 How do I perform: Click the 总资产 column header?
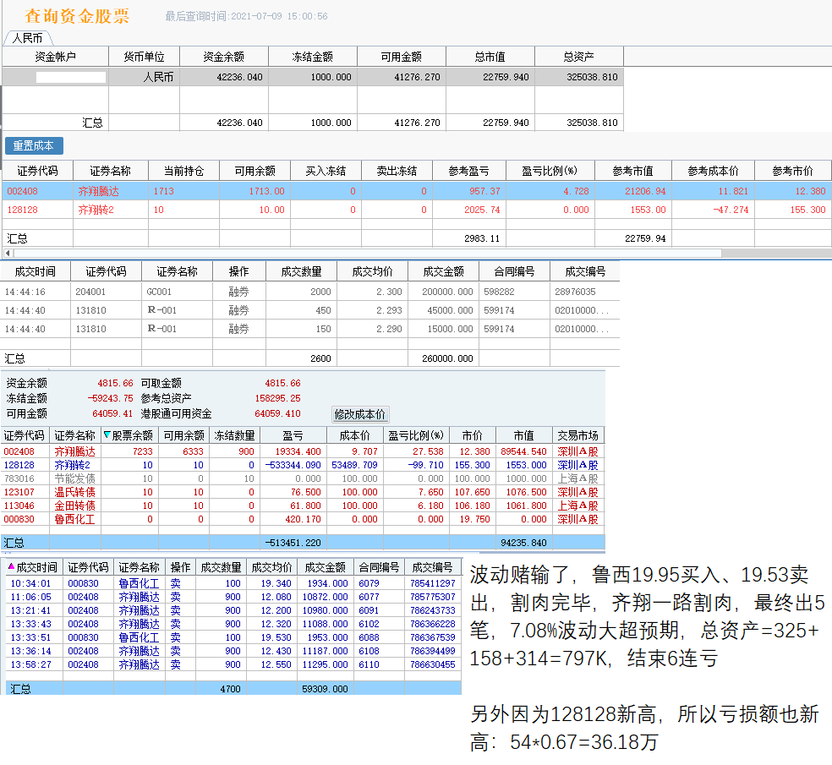point(578,57)
